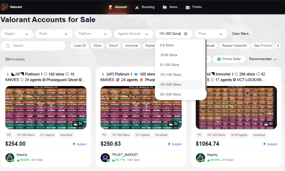Expand the Platform filter dropdown

[93, 34]
